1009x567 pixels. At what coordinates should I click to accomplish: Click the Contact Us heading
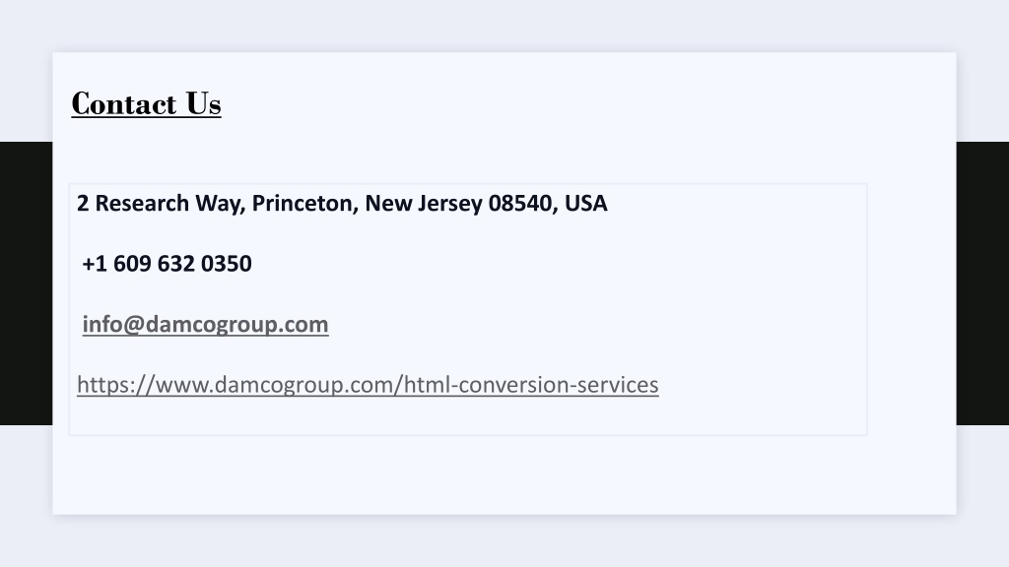click(x=146, y=103)
